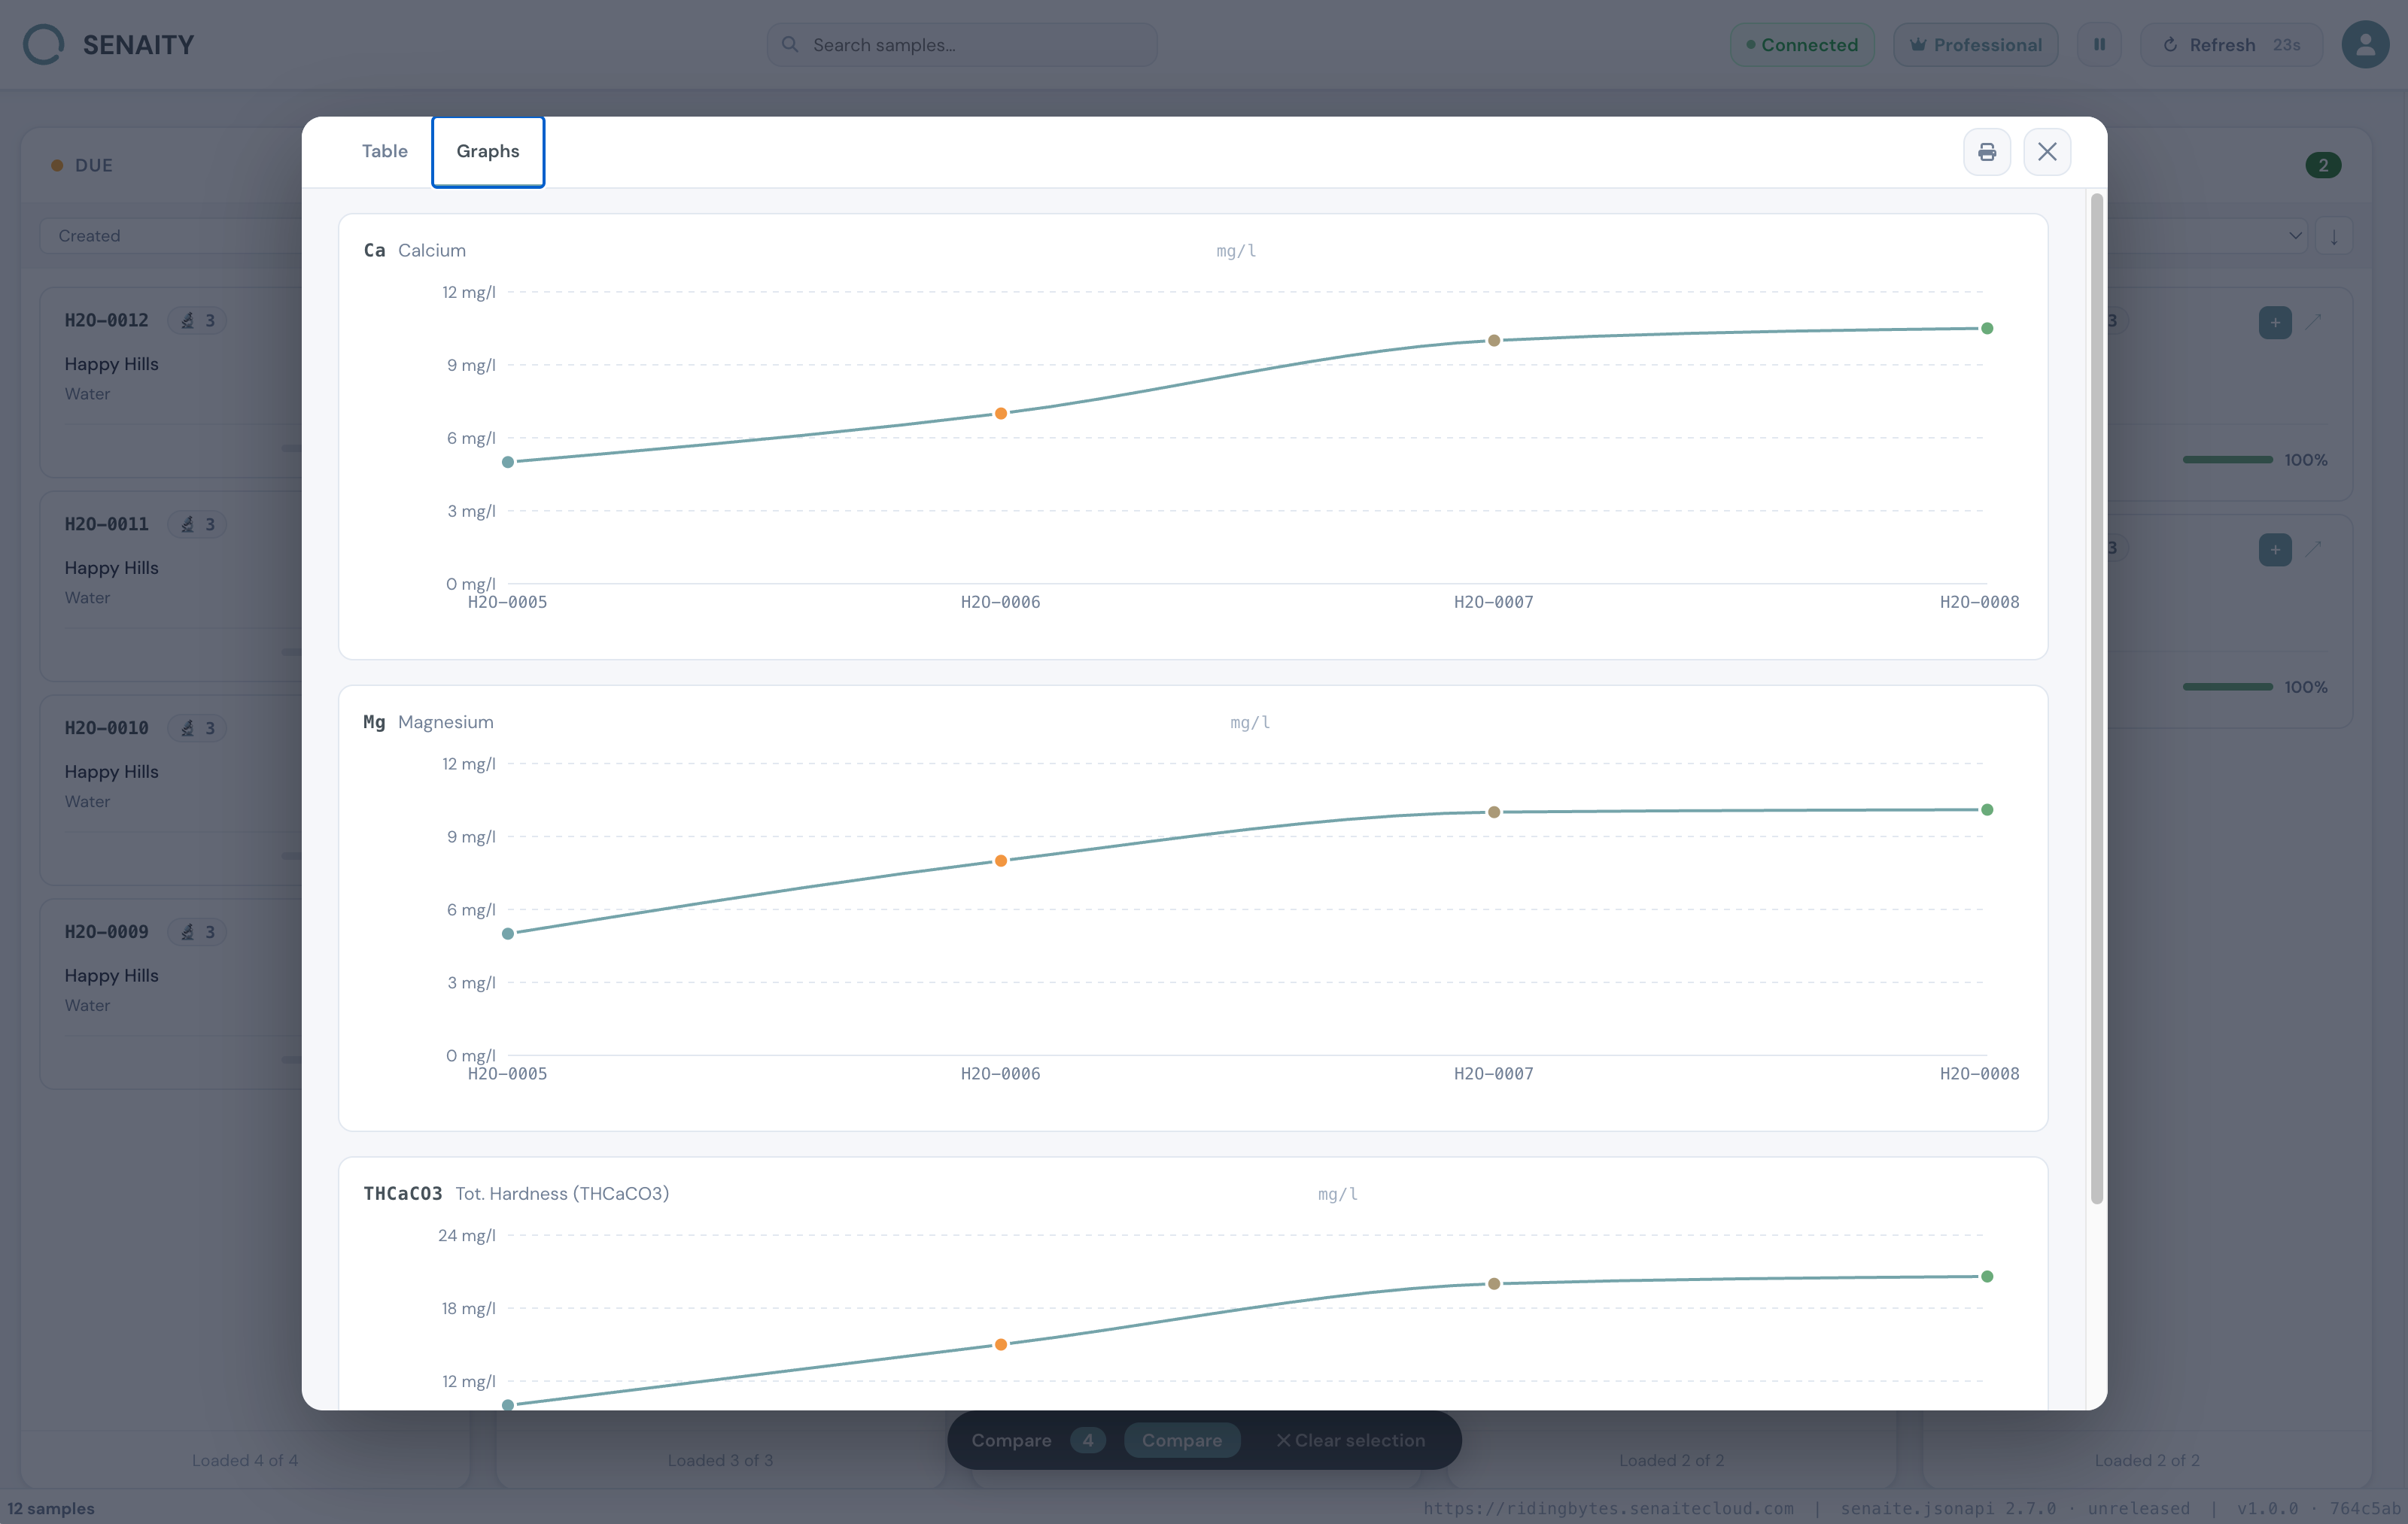Click the microscope badge on sample H2O-0012
The width and height of the screenshot is (2408, 1524).
tap(197, 320)
